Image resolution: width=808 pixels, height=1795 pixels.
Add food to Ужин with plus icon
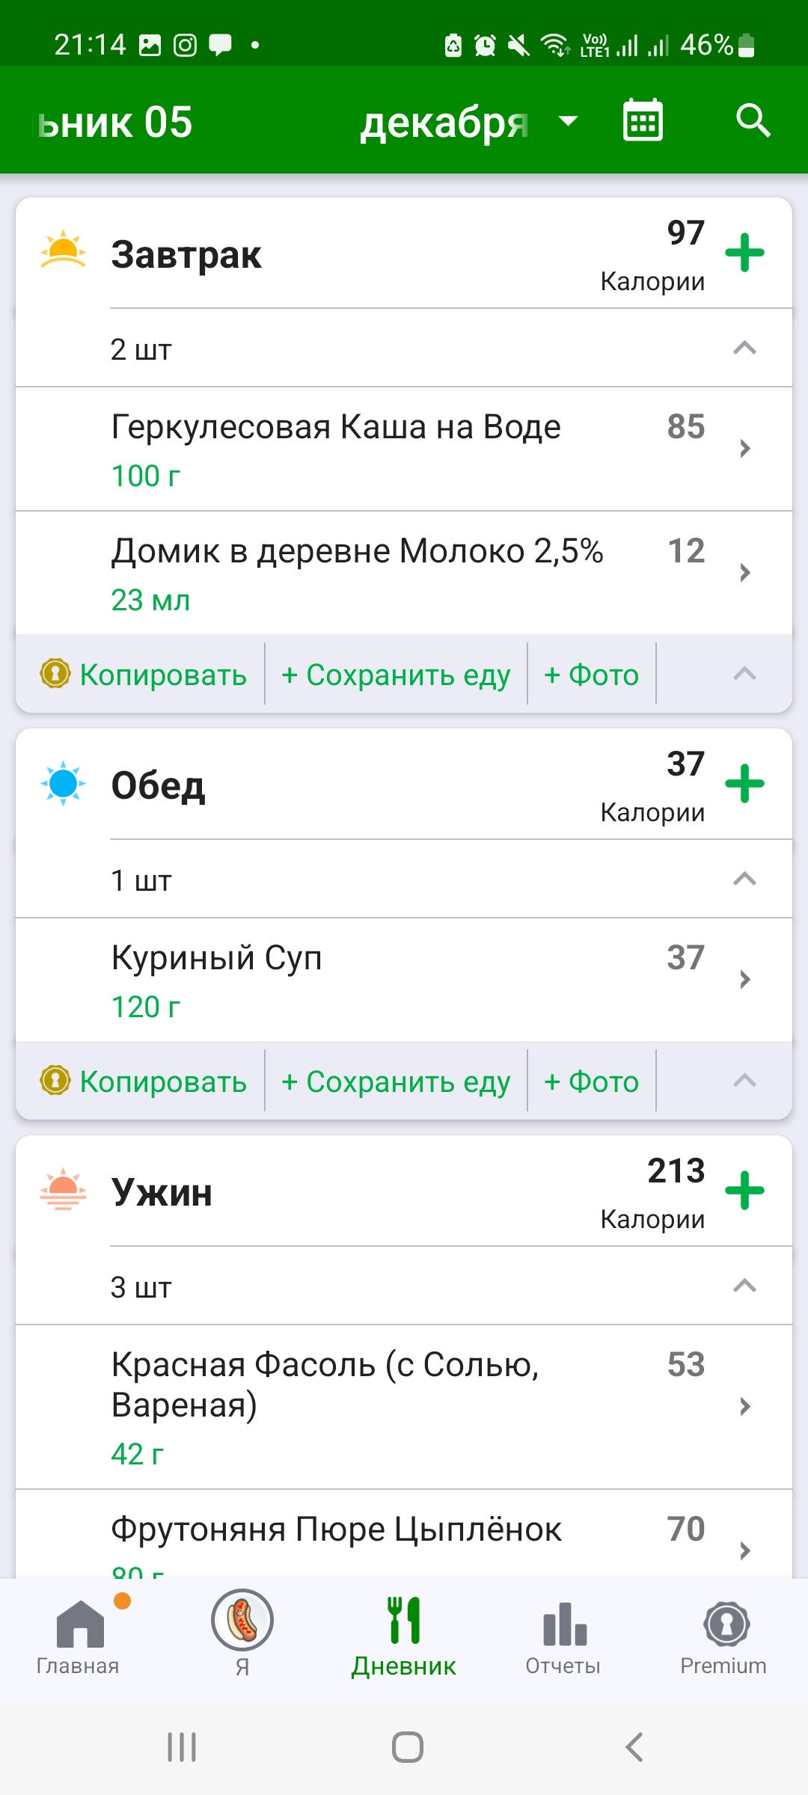pyautogui.click(x=744, y=1191)
